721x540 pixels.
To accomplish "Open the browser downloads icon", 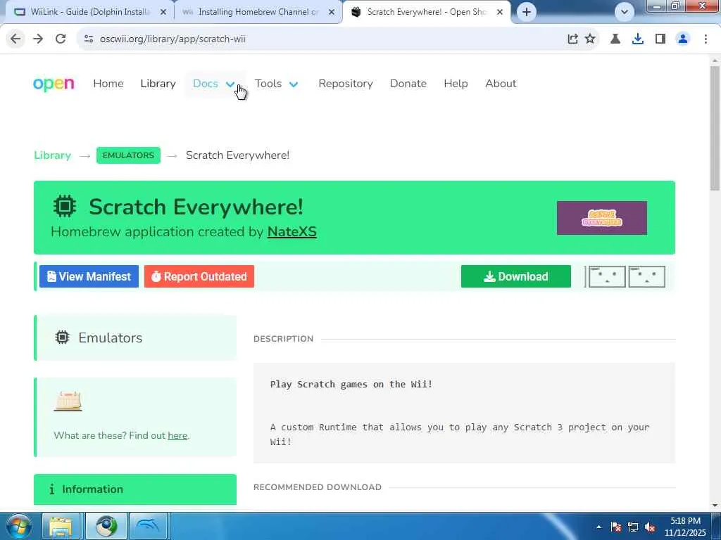I will tap(638, 39).
